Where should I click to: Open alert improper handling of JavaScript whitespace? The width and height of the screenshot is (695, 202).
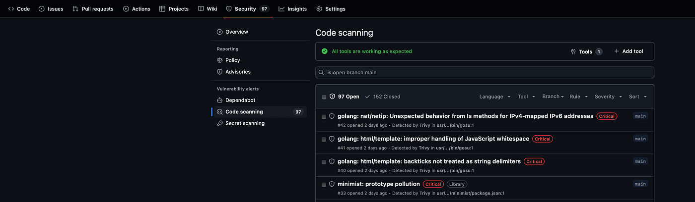coord(433,139)
